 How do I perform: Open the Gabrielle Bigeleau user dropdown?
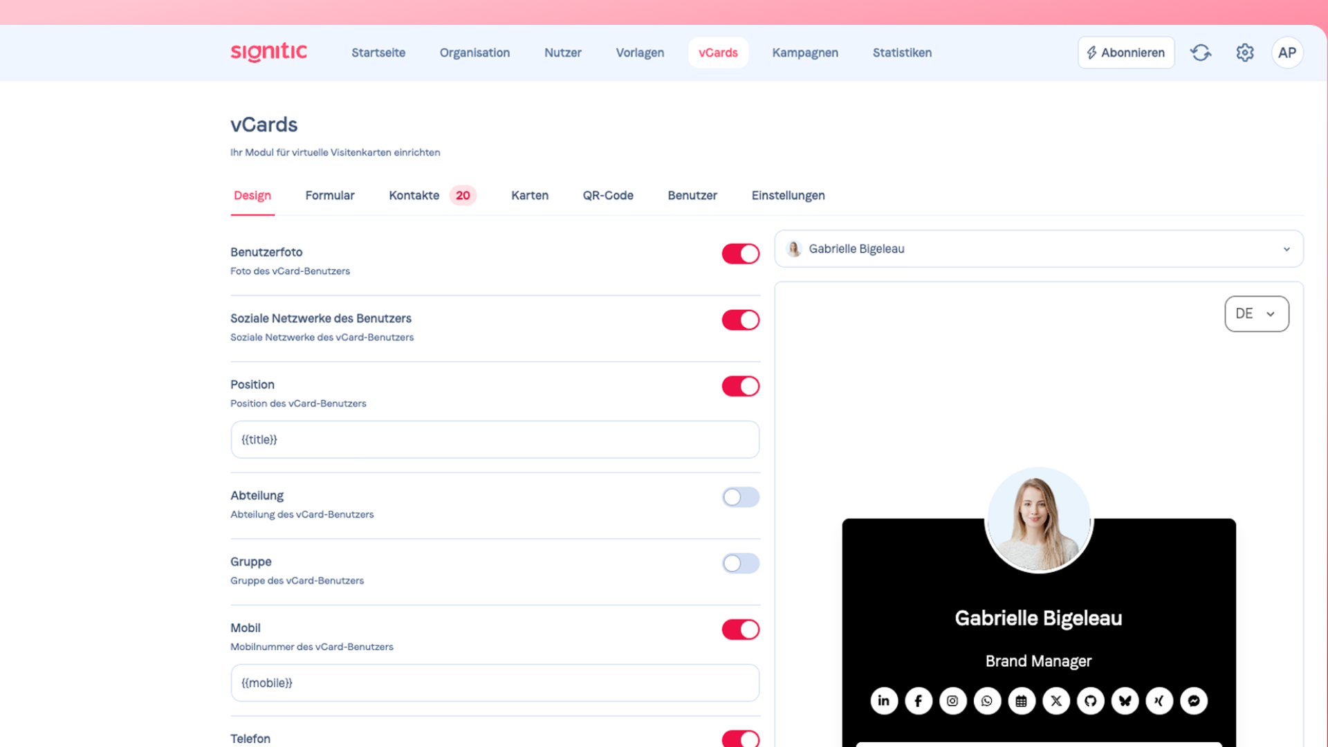point(1038,249)
